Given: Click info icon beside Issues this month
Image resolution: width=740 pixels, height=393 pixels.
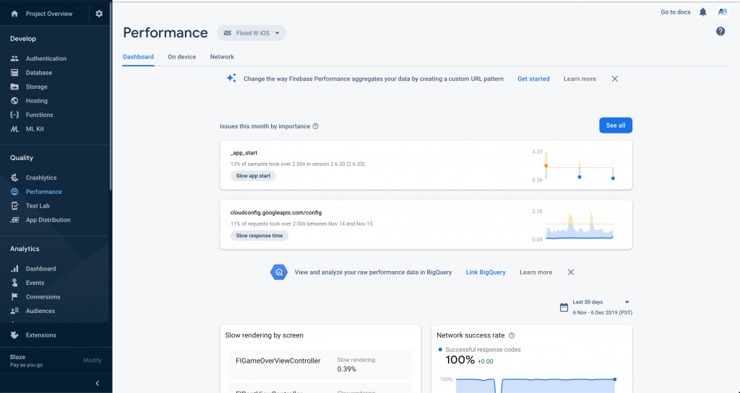Looking at the screenshot, I should click(x=316, y=126).
